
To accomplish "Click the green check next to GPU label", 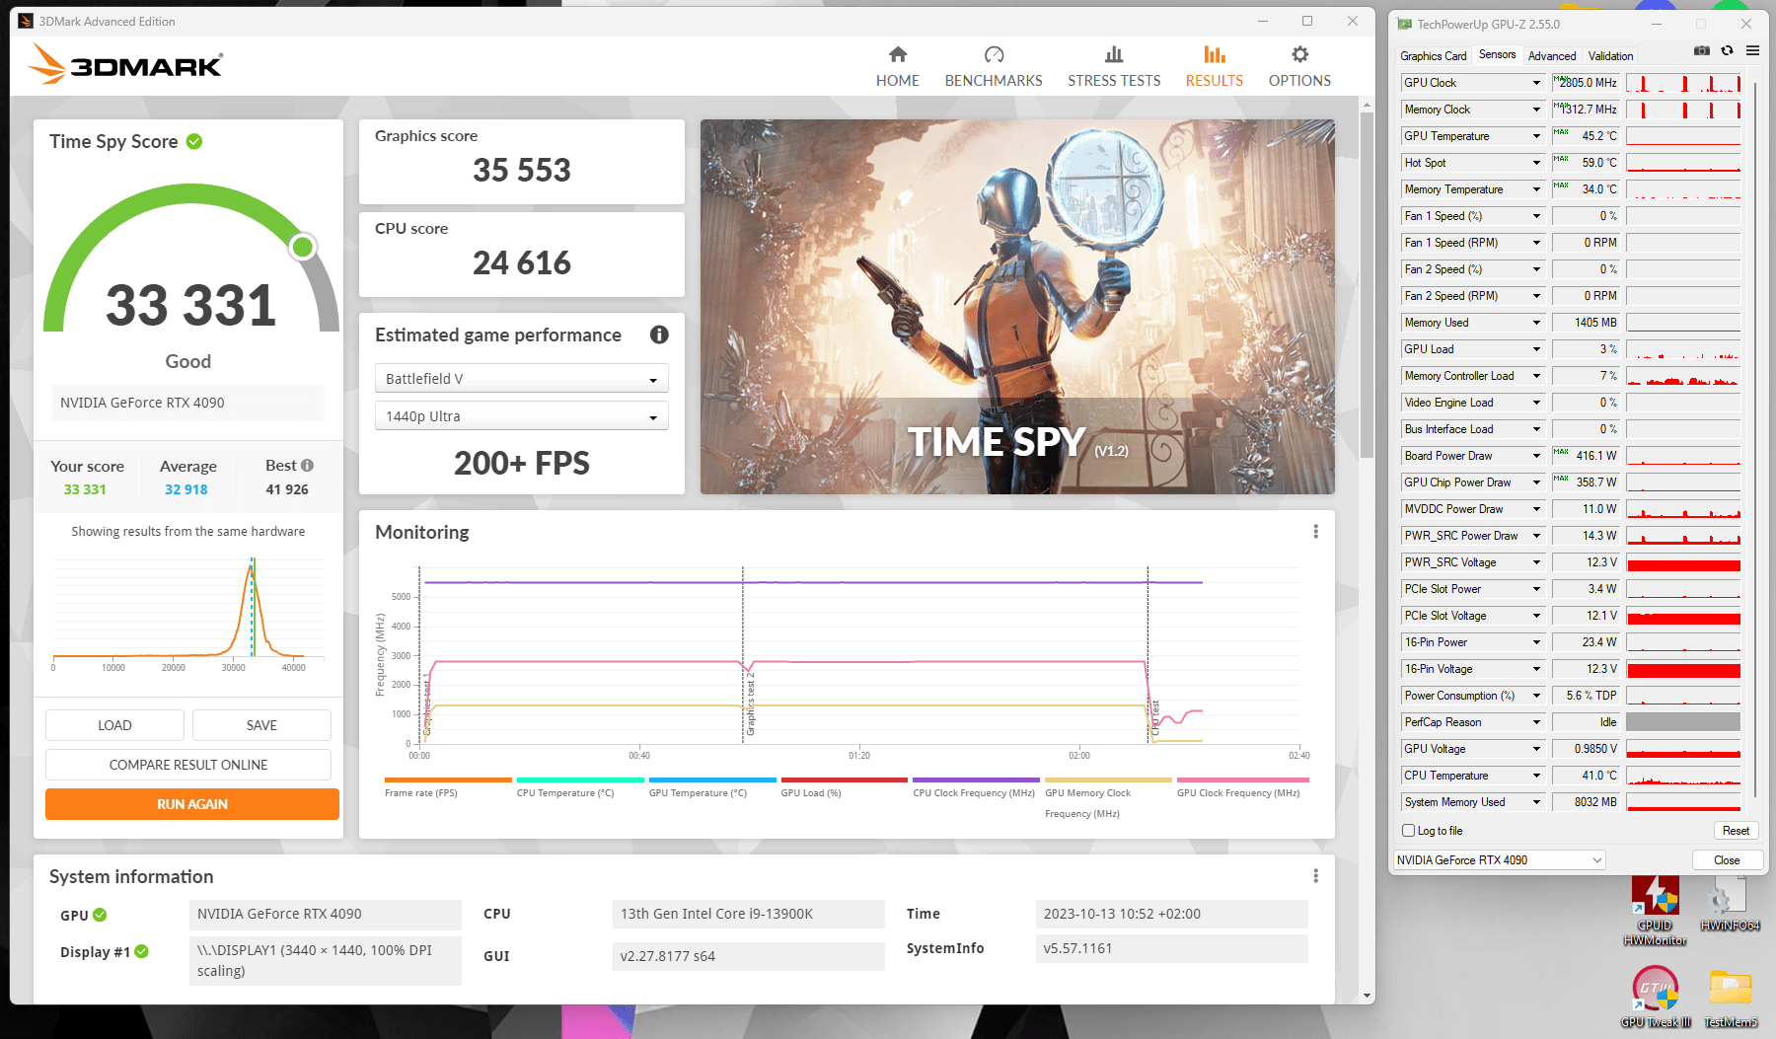I will coord(100,915).
